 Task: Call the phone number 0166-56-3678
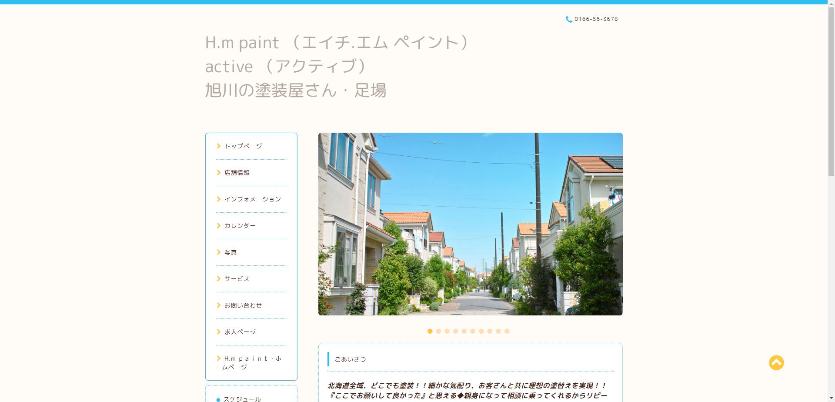[596, 19]
